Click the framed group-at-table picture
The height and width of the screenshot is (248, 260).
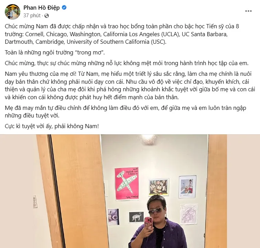[159, 187]
